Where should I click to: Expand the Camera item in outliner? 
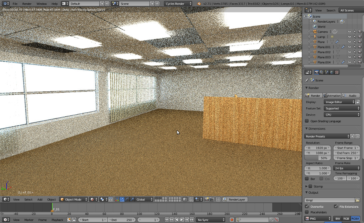310,32
